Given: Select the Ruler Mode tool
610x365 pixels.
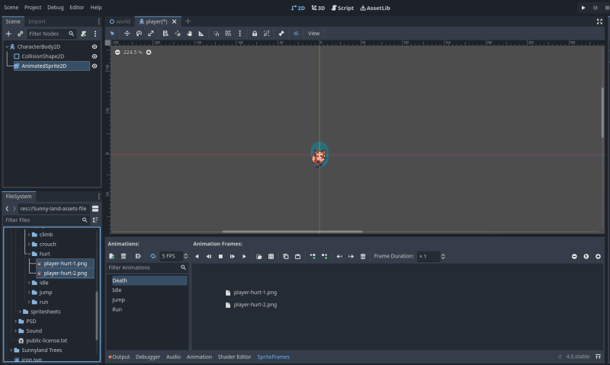Looking at the screenshot, I should [x=201, y=34].
